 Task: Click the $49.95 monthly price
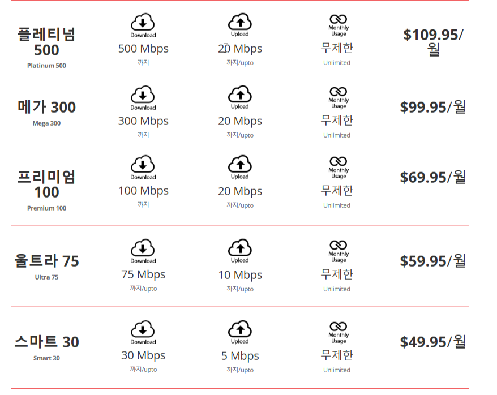[x=433, y=342]
